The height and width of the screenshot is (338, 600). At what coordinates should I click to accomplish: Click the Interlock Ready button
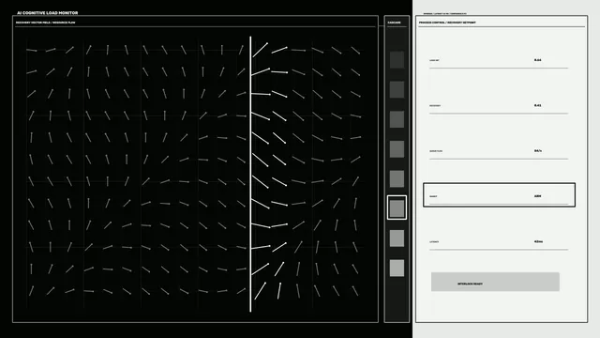pos(495,282)
